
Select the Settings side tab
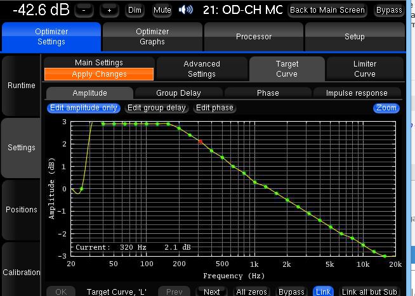21,148
